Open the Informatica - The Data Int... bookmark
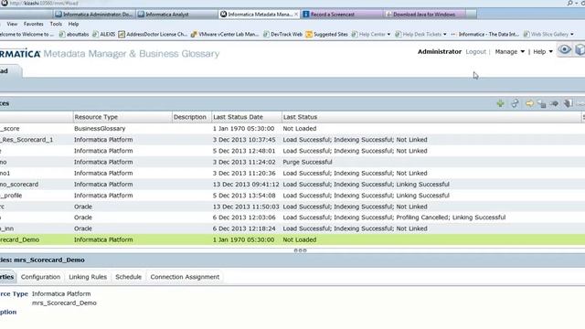The width and height of the screenshot is (585, 329). 485,35
